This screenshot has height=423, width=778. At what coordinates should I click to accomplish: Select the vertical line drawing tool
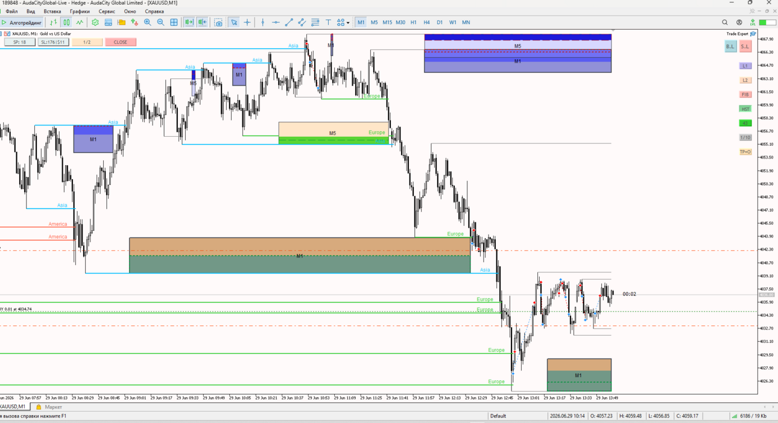pos(262,22)
